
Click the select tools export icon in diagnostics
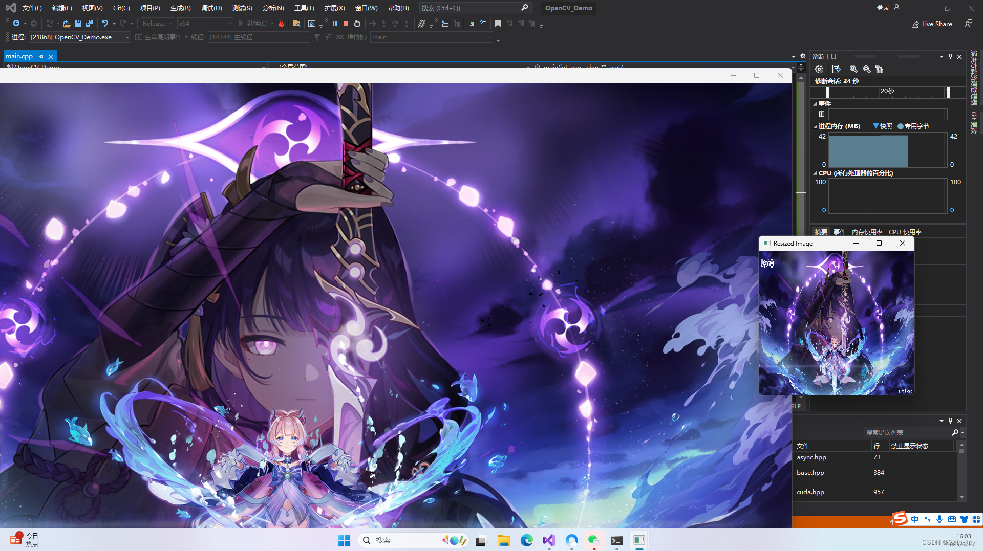(x=836, y=69)
